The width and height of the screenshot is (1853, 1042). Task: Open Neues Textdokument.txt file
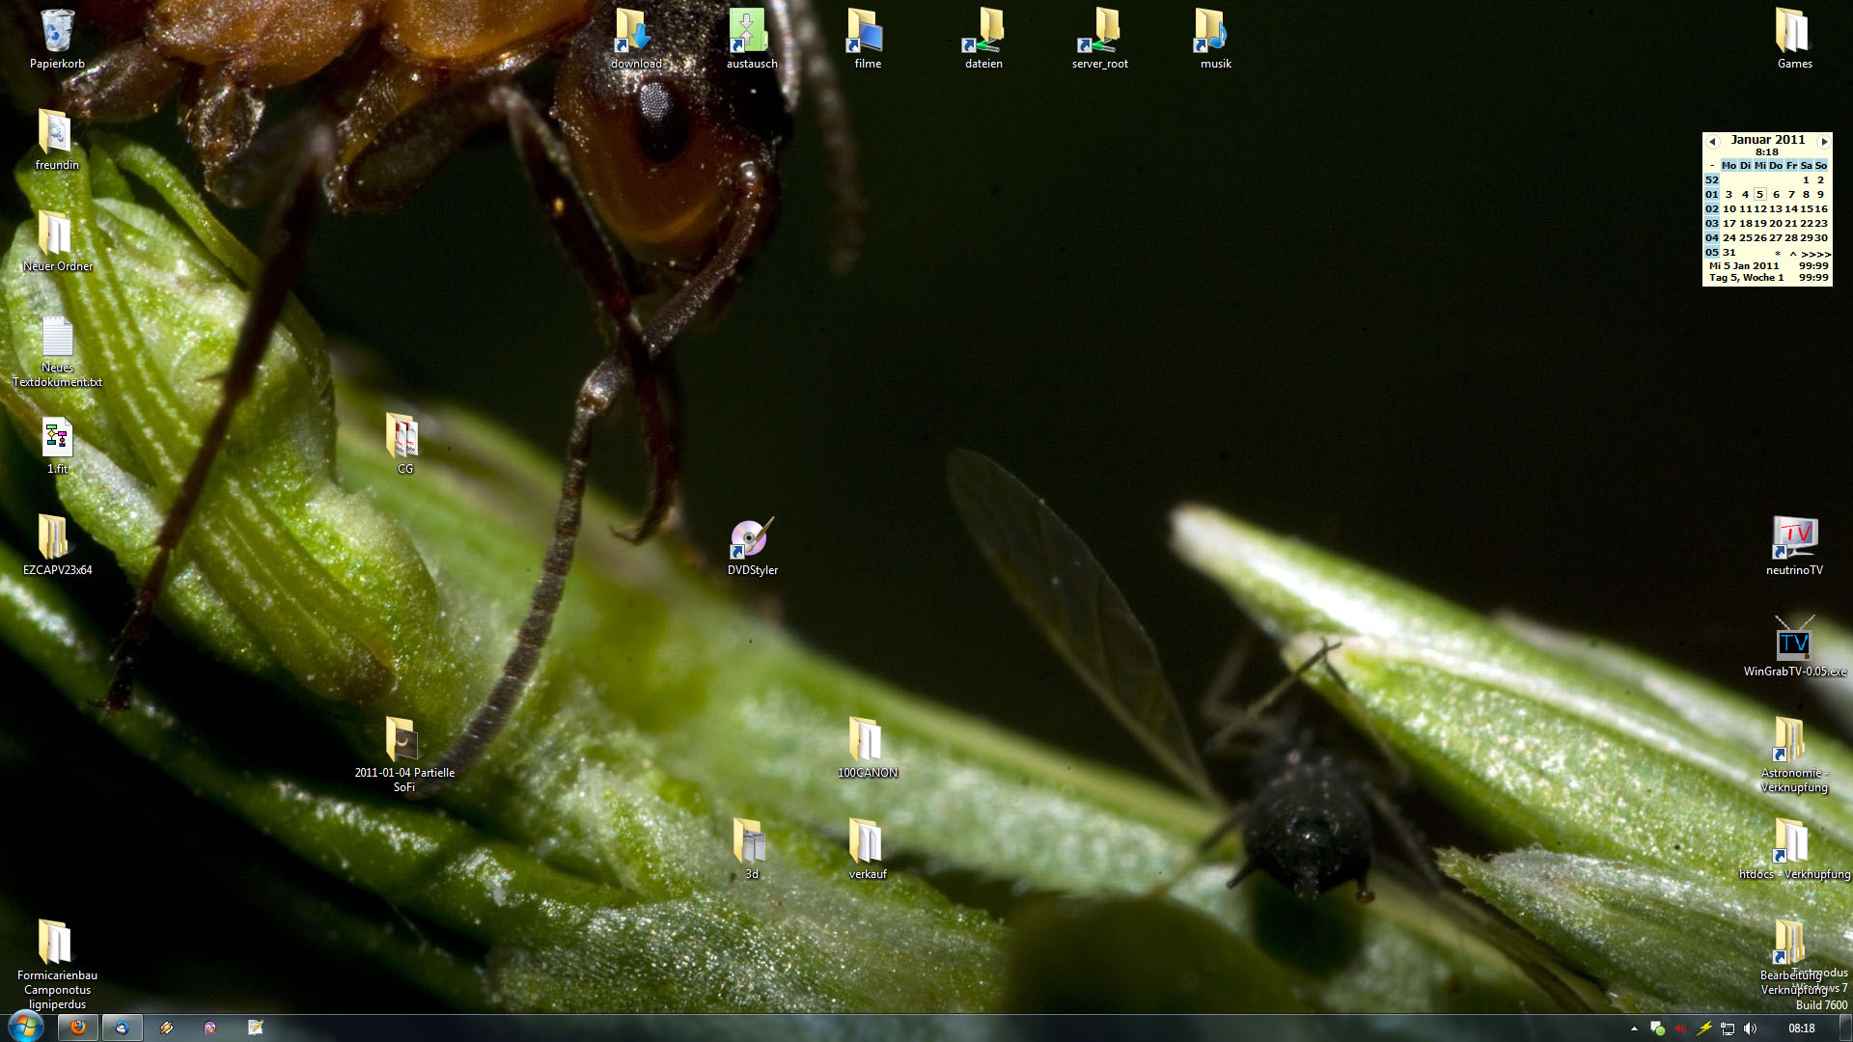coord(57,338)
